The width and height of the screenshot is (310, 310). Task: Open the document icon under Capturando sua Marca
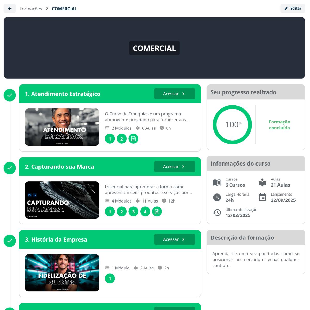point(157,211)
